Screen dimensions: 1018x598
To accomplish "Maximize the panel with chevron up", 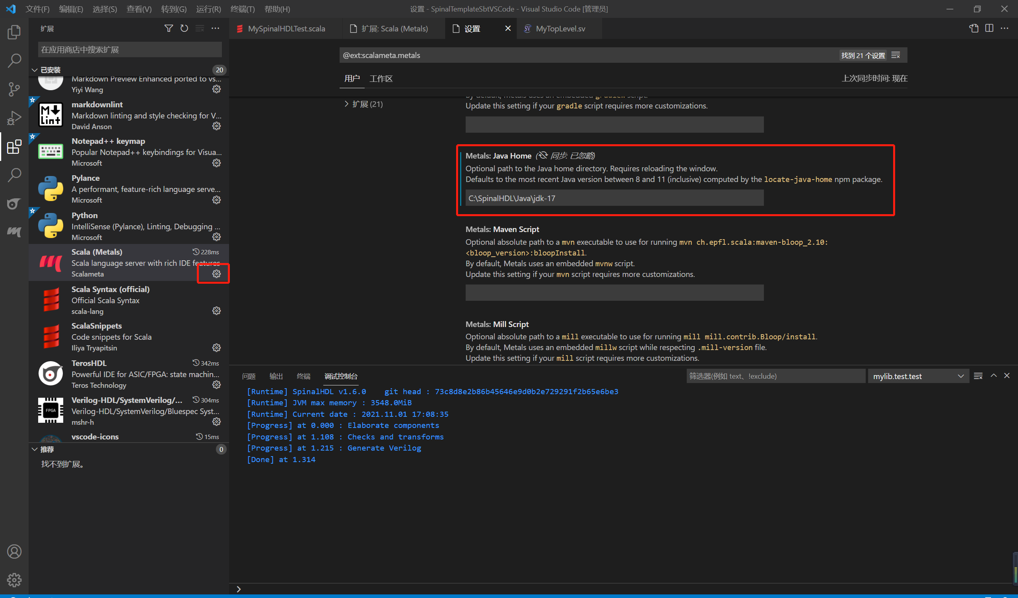I will click(993, 376).
